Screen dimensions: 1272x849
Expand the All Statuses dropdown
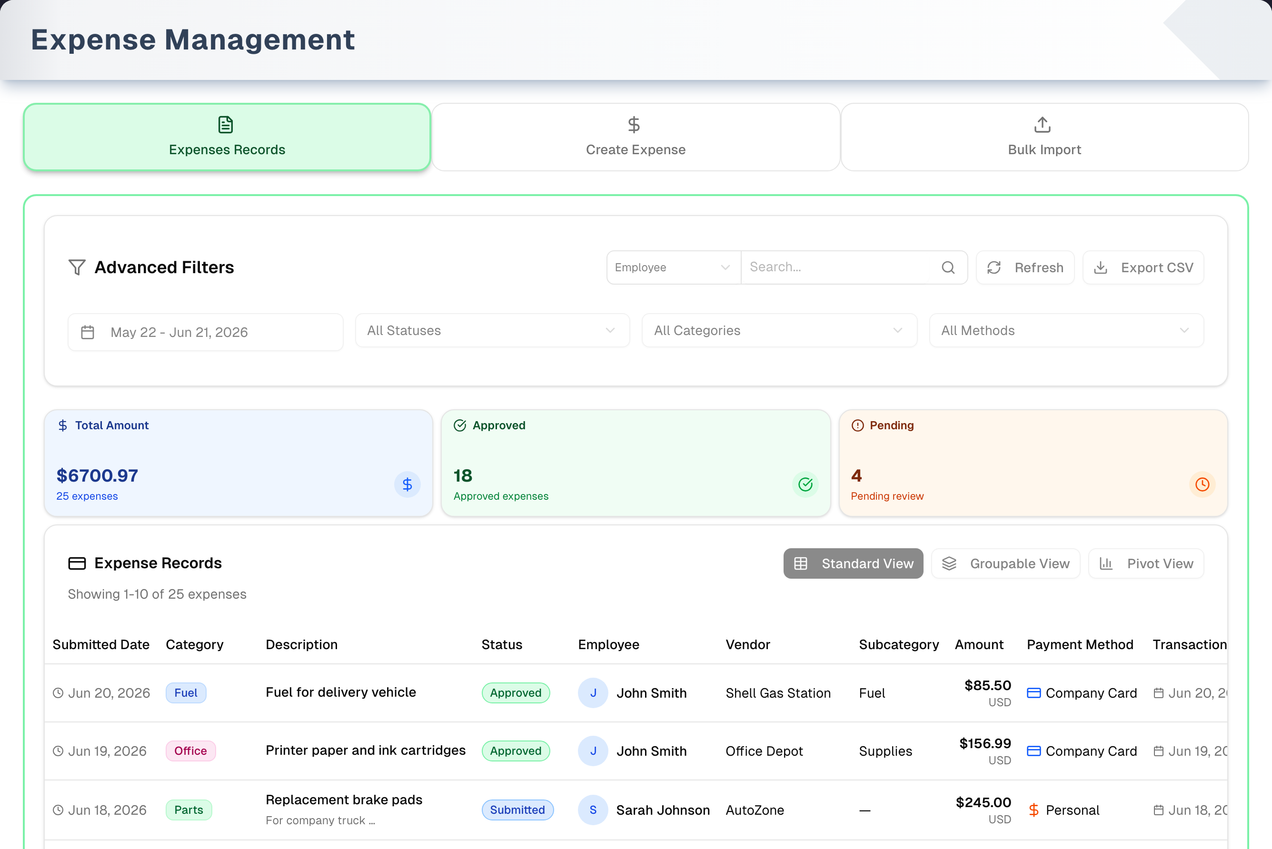click(x=492, y=330)
